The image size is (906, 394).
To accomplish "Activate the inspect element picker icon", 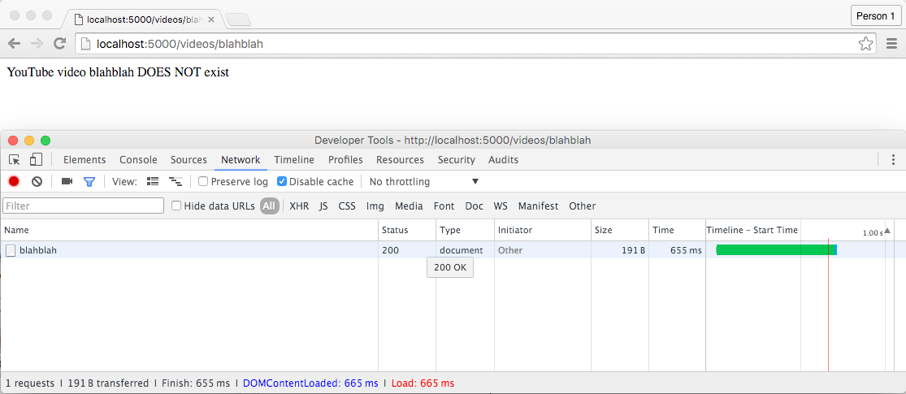I will (x=15, y=160).
